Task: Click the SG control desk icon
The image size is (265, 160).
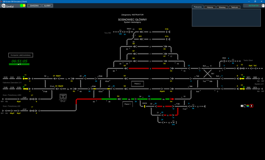Action: [x=63, y=96]
